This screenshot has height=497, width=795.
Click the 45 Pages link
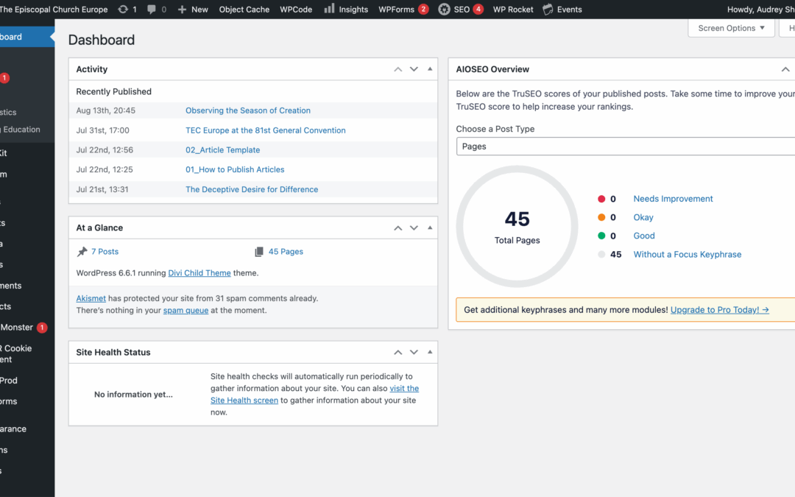point(286,252)
